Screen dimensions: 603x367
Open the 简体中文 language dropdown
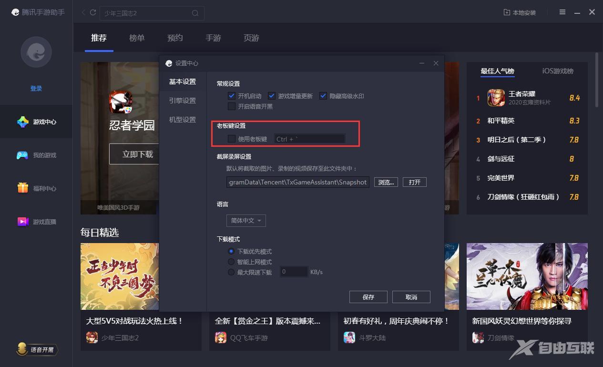click(x=246, y=221)
